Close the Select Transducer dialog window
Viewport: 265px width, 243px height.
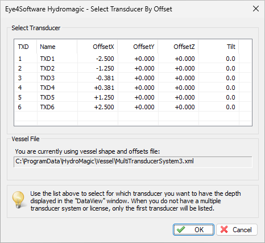tap(256, 9)
